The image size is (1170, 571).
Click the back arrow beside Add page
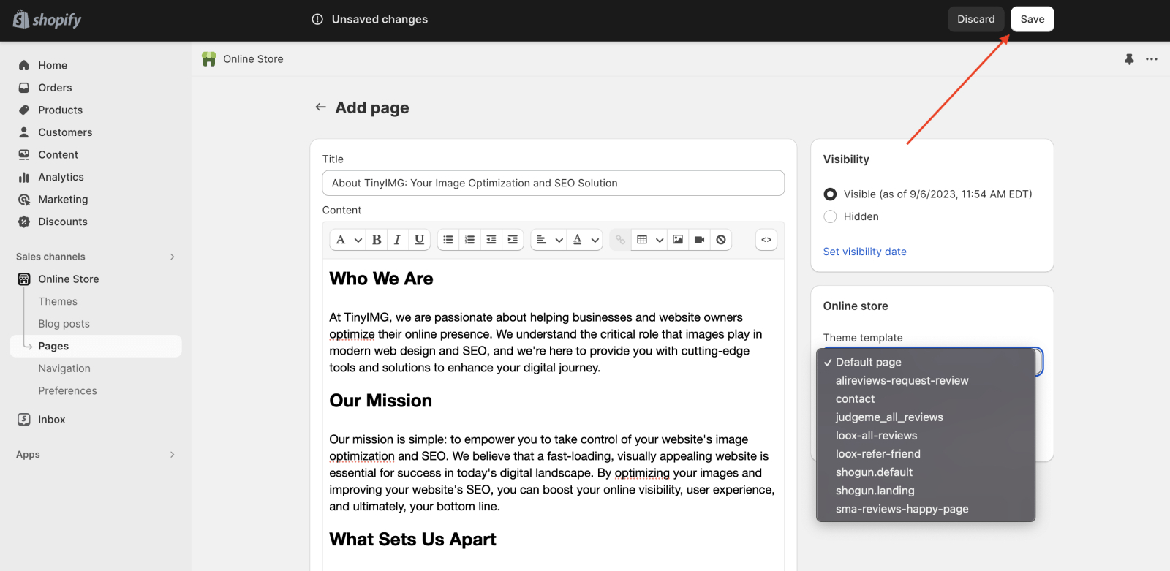coord(320,107)
